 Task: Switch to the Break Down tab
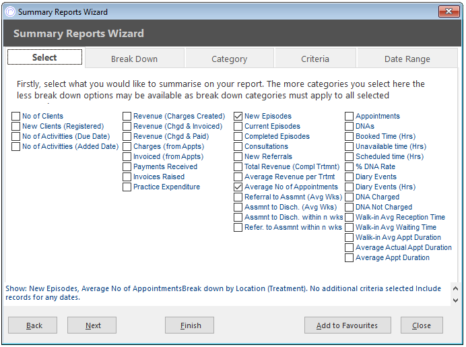(x=134, y=59)
